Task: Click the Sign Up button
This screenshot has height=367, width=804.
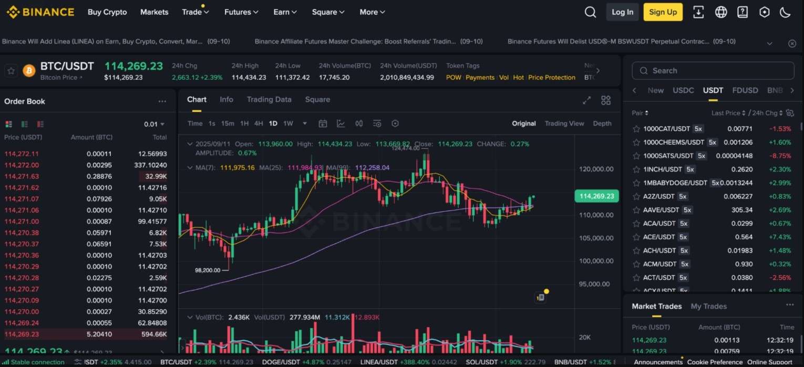Action: (663, 12)
